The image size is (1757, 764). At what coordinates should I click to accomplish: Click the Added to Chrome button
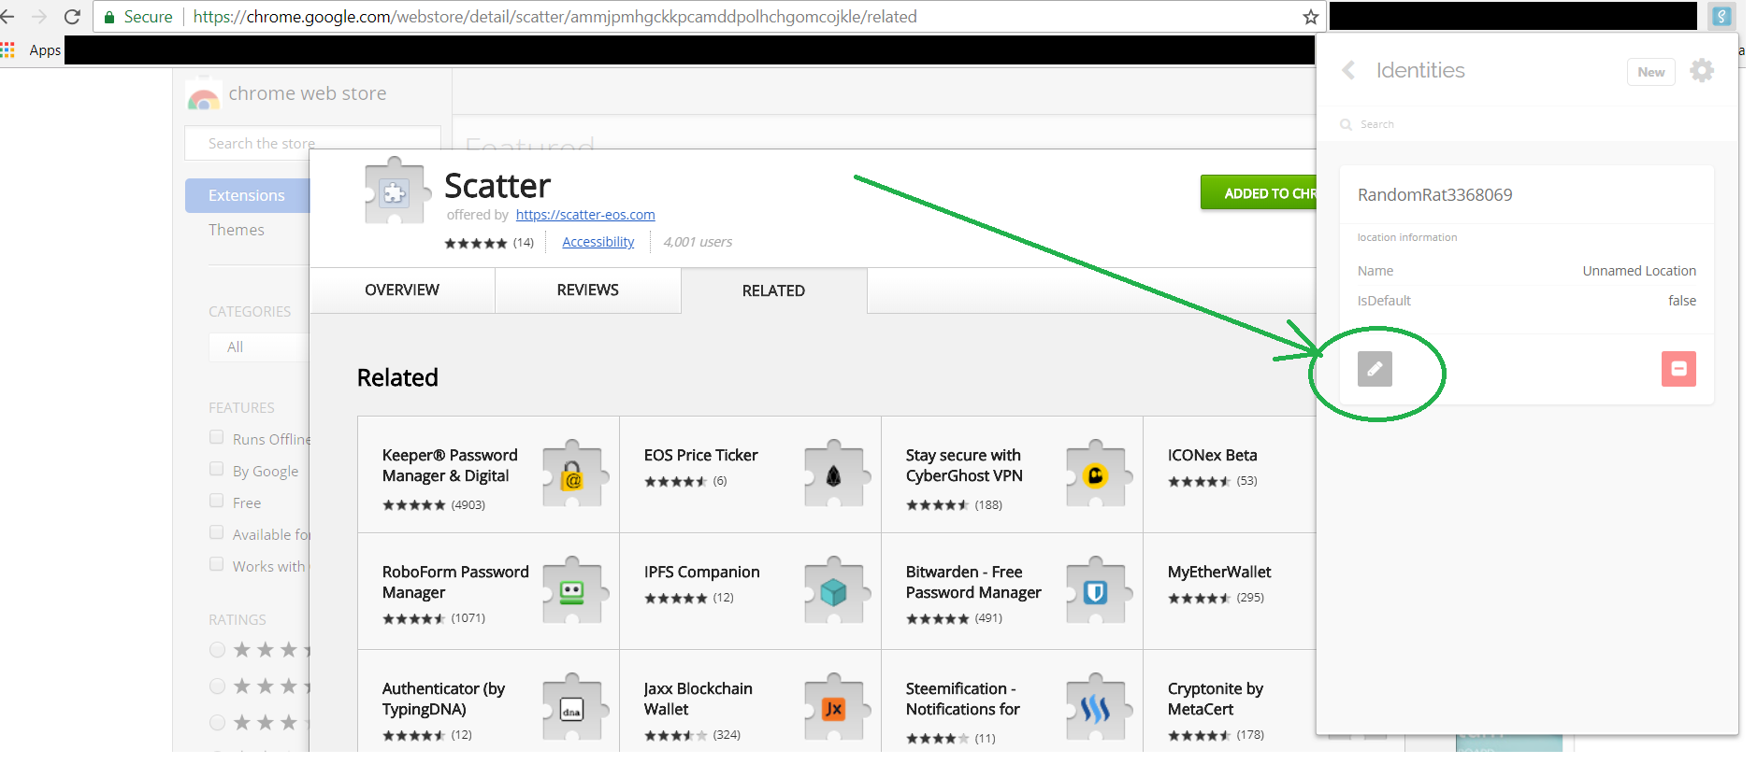coord(1259,193)
